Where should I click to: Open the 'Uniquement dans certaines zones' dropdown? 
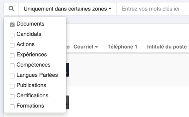[68, 9]
